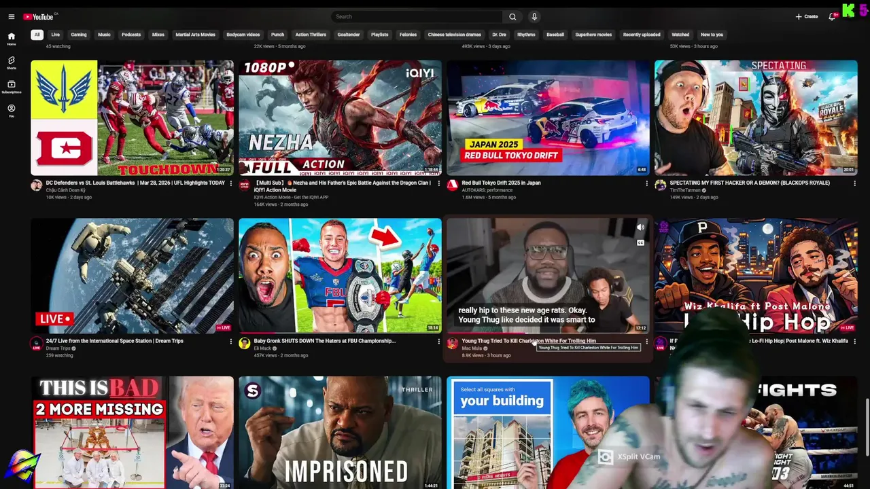Select the Baseball filter chip
Image resolution: width=870 pixels, height=489 pixels.
point(555,35)
